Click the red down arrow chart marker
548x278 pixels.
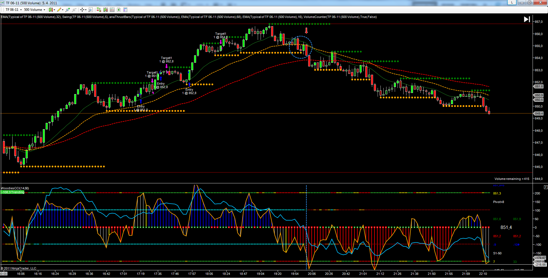[x=306, y=31]
